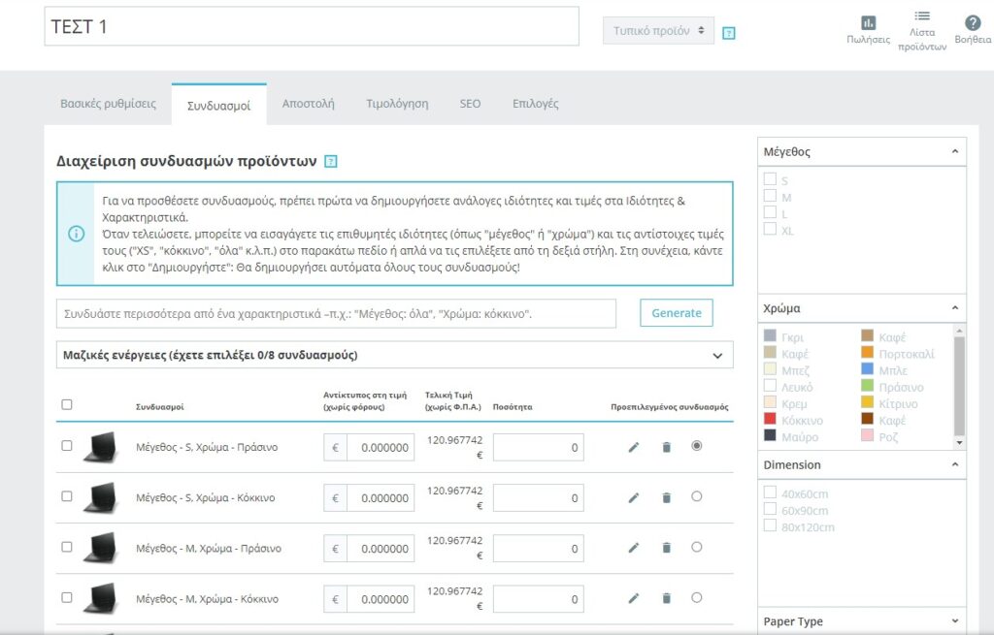Tick the select-all combinations checkbox in header

click(67, 404)
